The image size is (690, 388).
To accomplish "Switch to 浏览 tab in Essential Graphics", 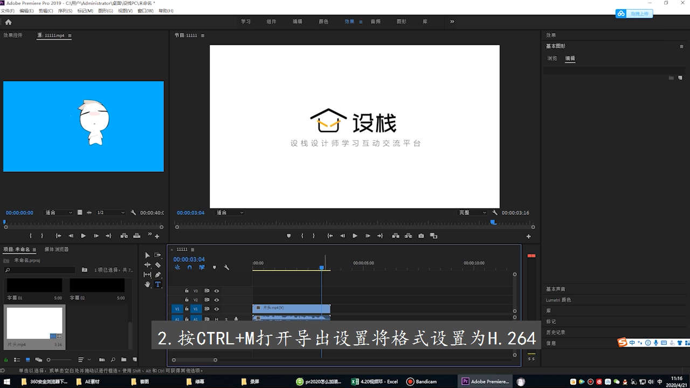I will click(552, 58).
